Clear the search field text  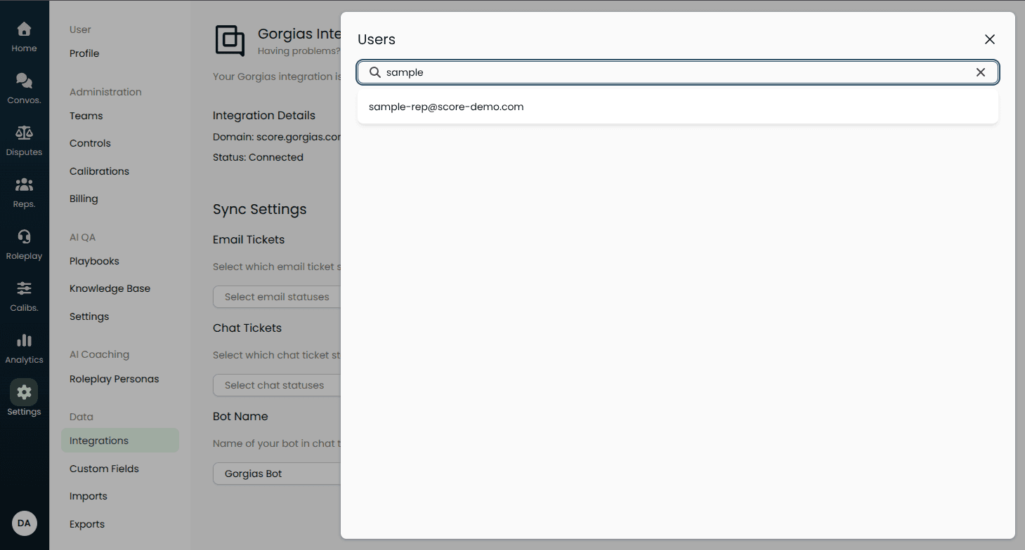pyautogui.click(x=981, y=72)
